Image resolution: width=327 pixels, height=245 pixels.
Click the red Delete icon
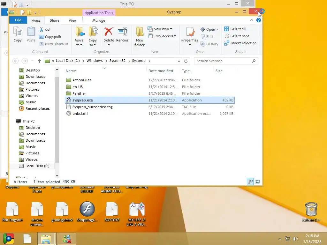pyautogui.click(x=109, y=32)
